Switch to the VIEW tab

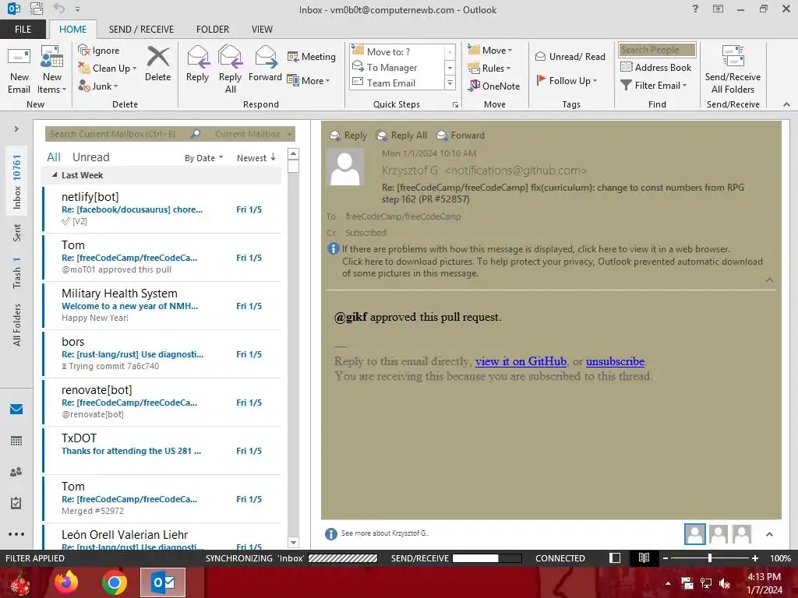tap(262, 29)
